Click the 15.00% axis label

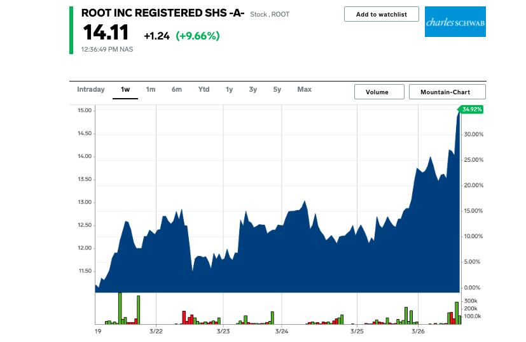pos(474,211)
